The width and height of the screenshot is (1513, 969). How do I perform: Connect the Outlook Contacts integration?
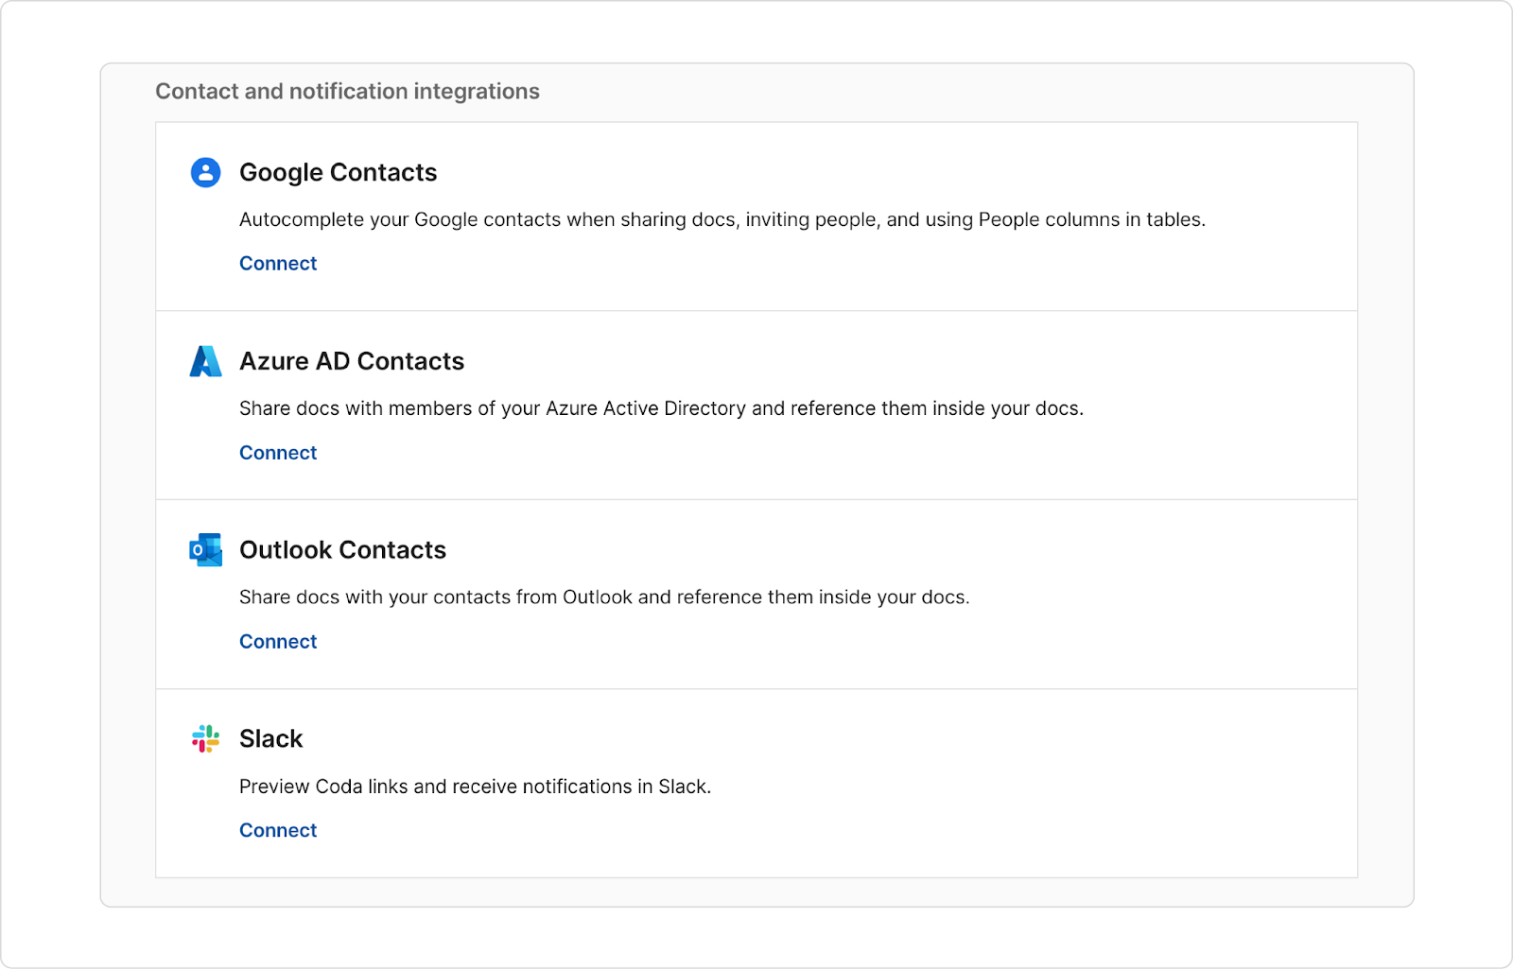point(278,642)
